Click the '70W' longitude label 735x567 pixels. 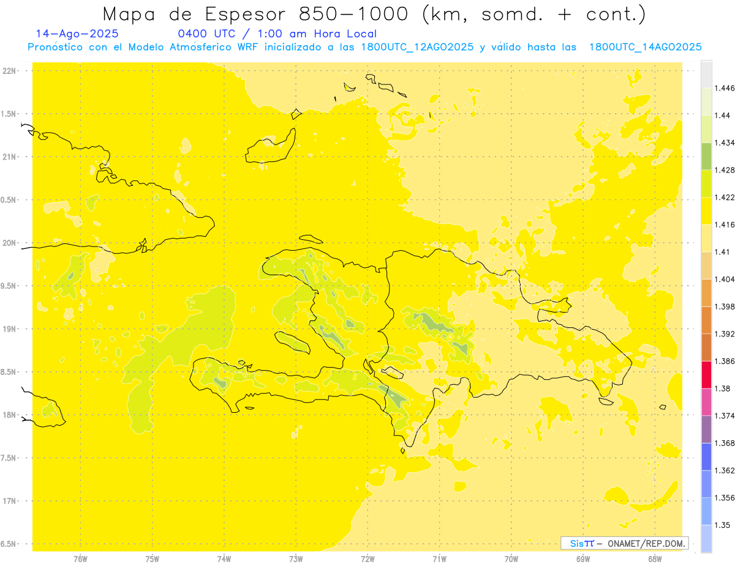tap(511, 558)
